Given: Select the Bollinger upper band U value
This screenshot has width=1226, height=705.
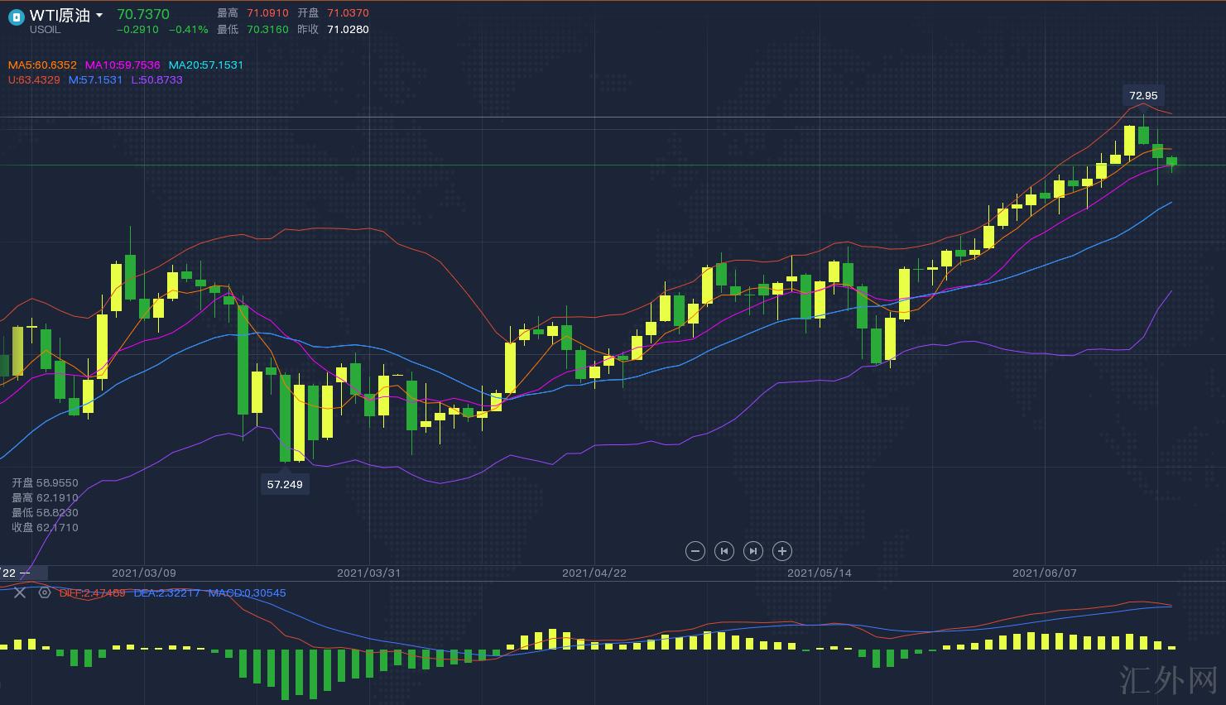Looking at the screenshot, I should click(34, 79).
